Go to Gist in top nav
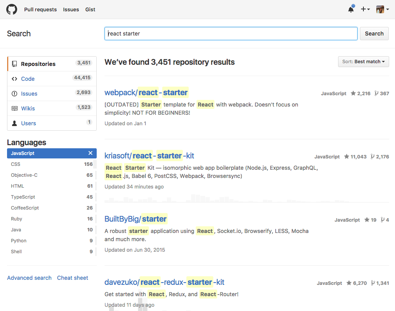Screen dimensions: 395x311 tap(90, 10)
